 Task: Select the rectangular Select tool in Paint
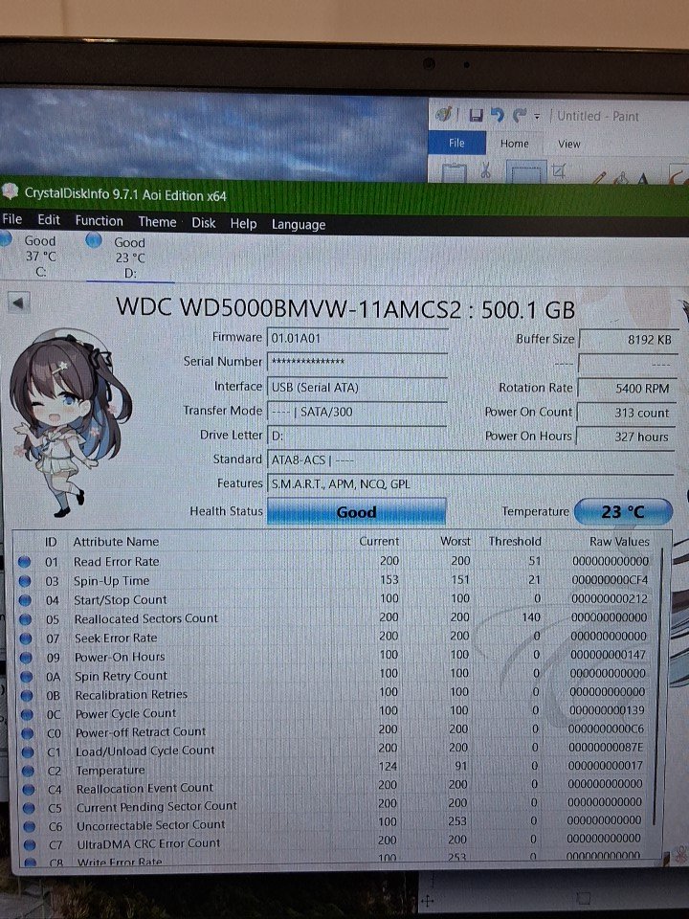[x=525, y=173]
